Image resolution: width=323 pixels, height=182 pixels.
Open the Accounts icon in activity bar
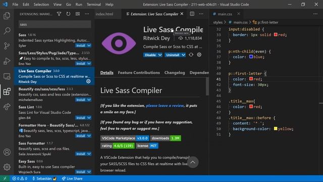point(7,152)
